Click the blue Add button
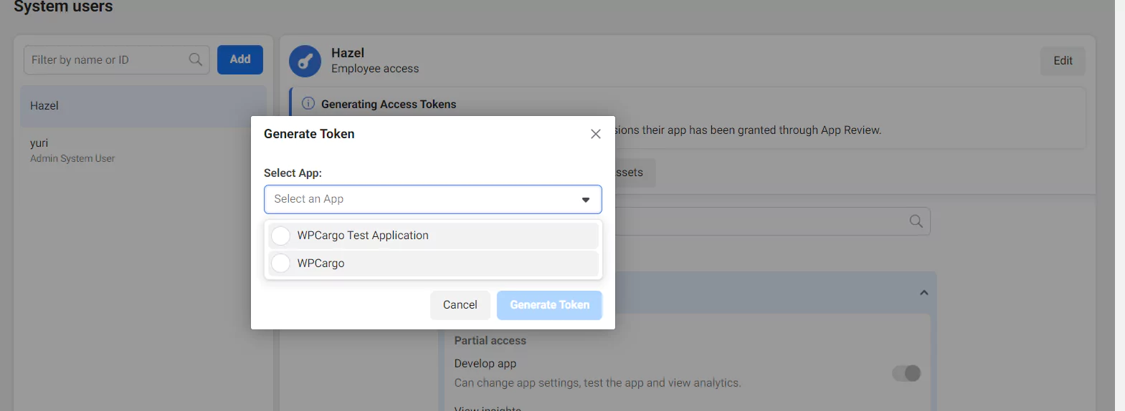 pyautogui.click(x=240, y=59)
